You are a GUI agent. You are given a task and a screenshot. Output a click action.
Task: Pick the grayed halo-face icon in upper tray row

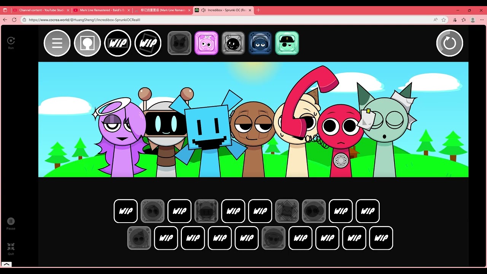153,211
